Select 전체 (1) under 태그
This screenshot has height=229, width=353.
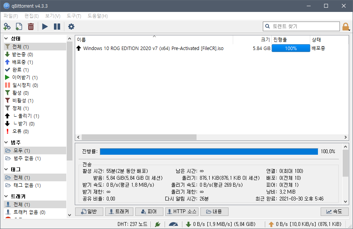tap(35, 177)
